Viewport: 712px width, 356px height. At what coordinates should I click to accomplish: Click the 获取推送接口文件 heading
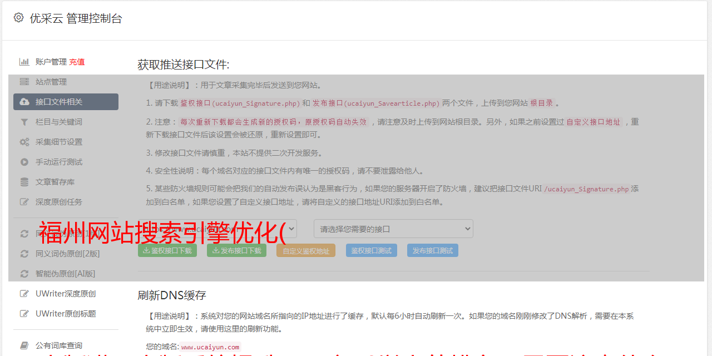(x=184, y=65)
